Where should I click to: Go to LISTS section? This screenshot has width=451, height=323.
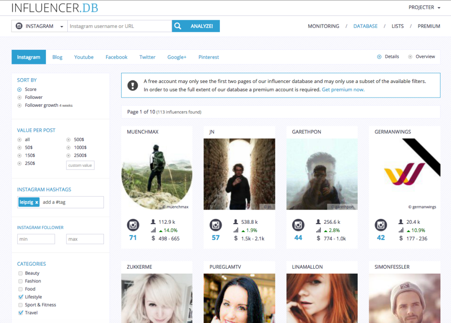[x=398, y=26]
